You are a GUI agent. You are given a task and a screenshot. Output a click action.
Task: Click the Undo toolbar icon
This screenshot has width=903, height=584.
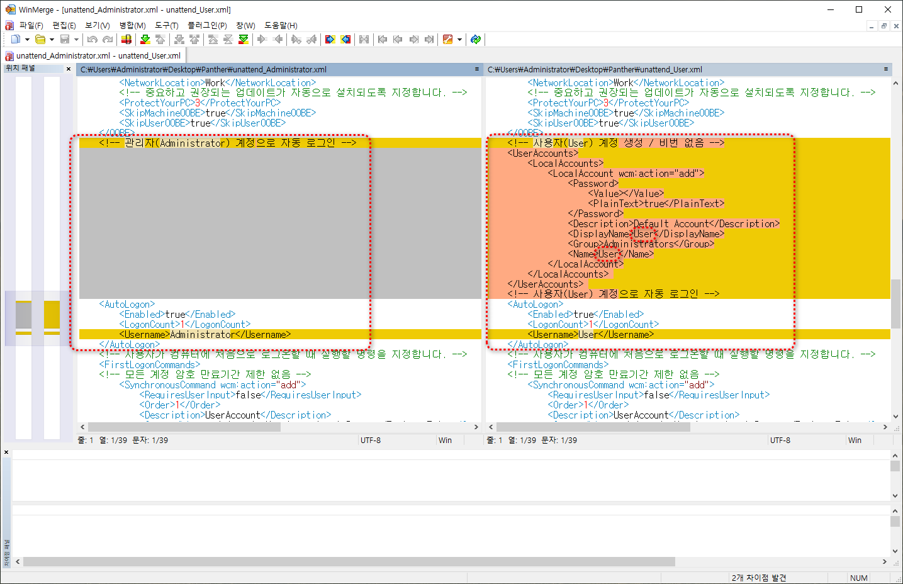93,39
